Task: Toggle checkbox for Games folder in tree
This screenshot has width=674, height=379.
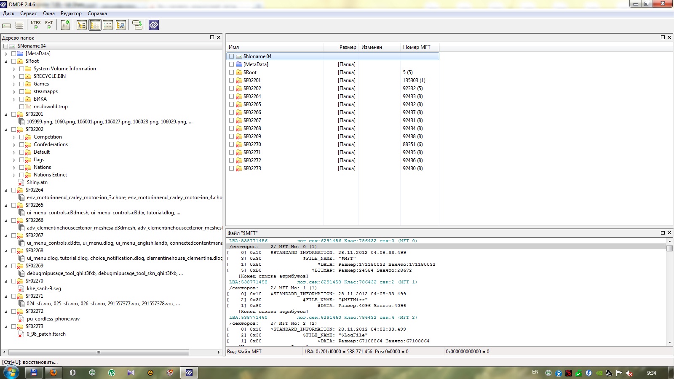Action: 22,84
